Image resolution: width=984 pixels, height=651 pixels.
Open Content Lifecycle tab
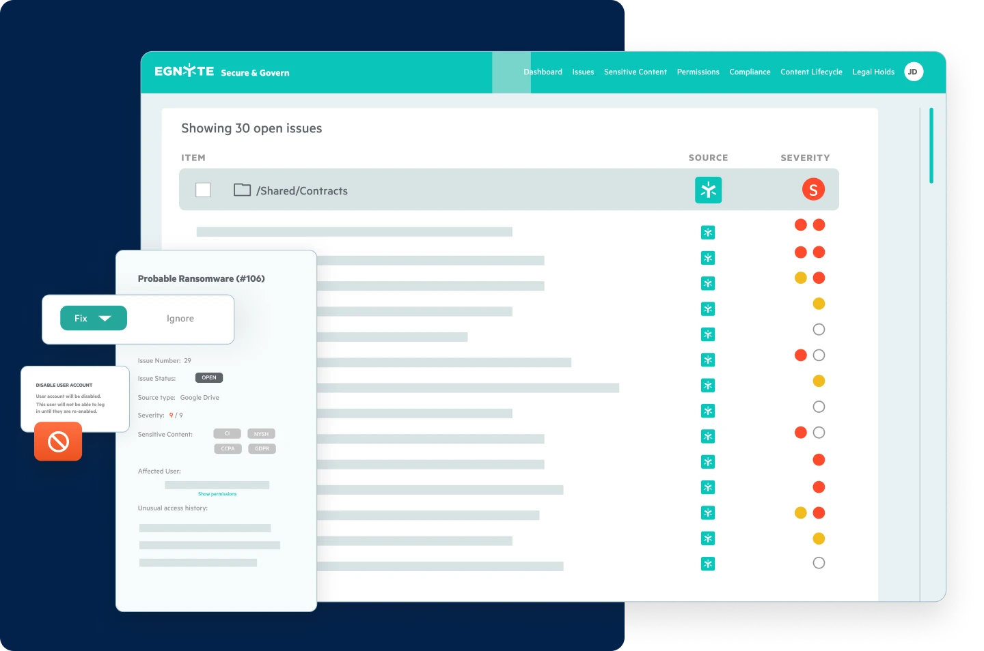811,72
